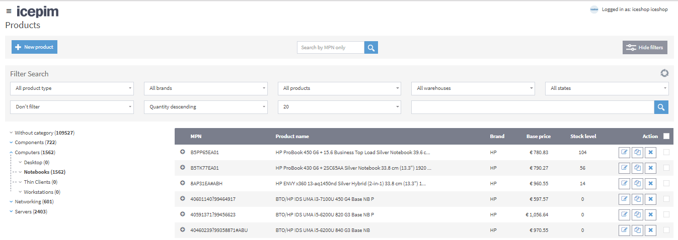Open the hamburger menu next to icepim logo

pos(9,11)
